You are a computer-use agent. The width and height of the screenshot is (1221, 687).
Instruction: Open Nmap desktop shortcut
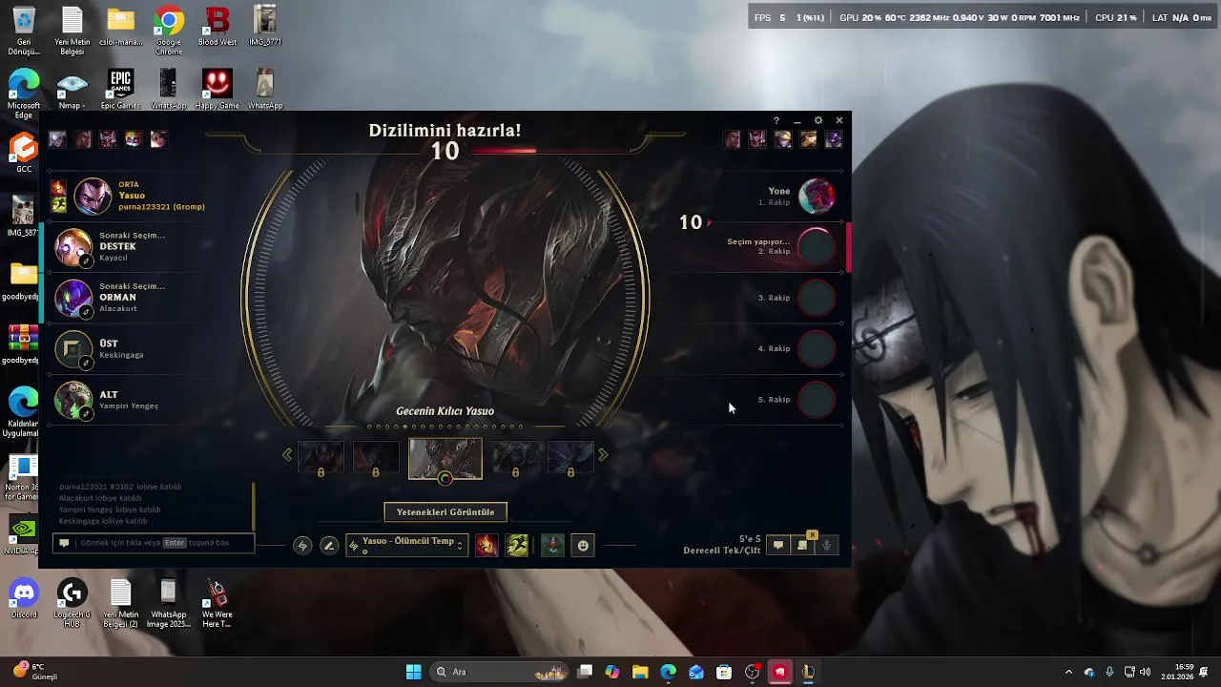[x=72, y=90]
